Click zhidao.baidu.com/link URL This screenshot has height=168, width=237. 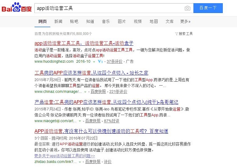click(x=55, y=162)
